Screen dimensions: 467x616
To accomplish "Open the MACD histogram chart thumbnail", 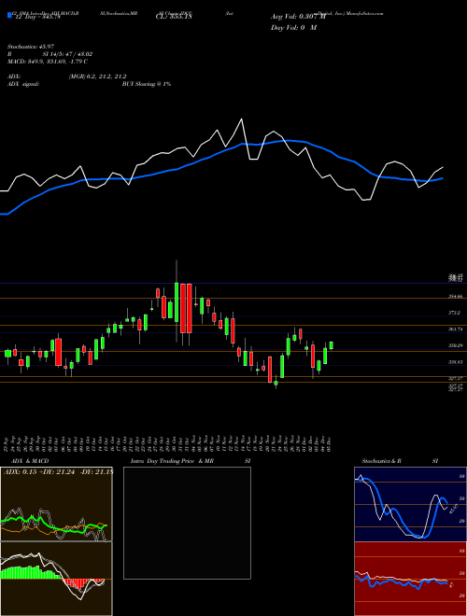I will (x=56, y=579).
